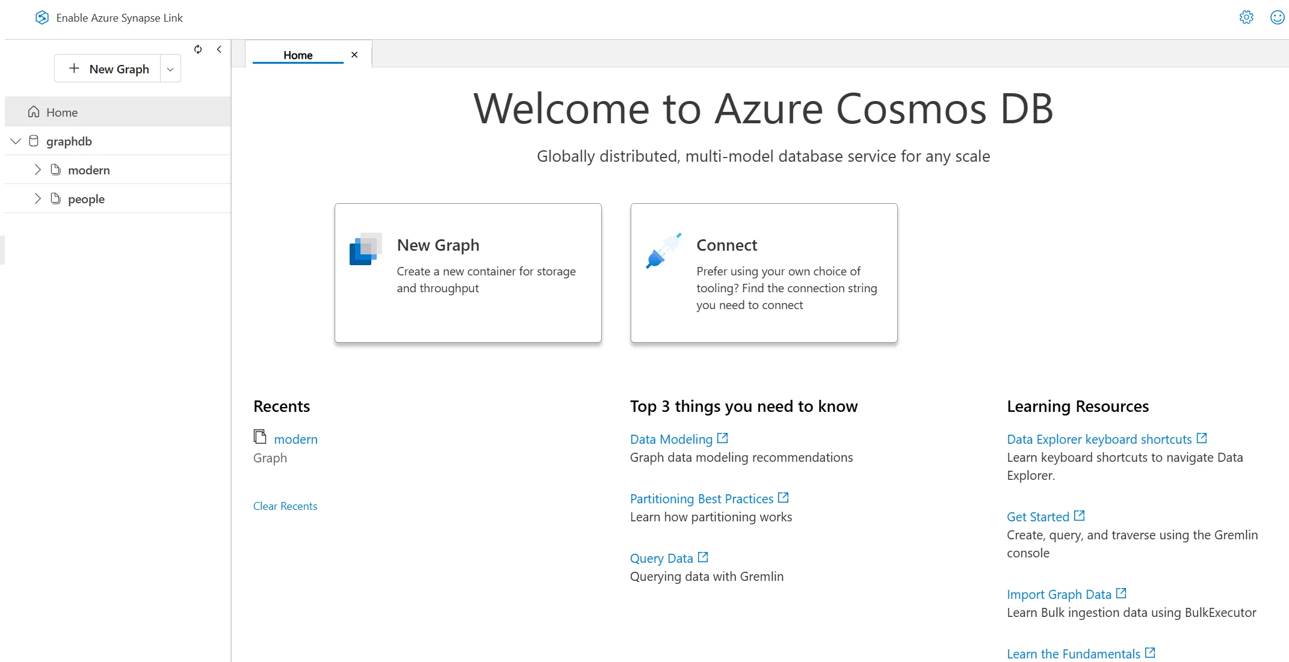The height and width of the screenshot is (662, 1289).
Task: Collapse the sidebar with the left chevron
Action: click(x=219, y=49)
